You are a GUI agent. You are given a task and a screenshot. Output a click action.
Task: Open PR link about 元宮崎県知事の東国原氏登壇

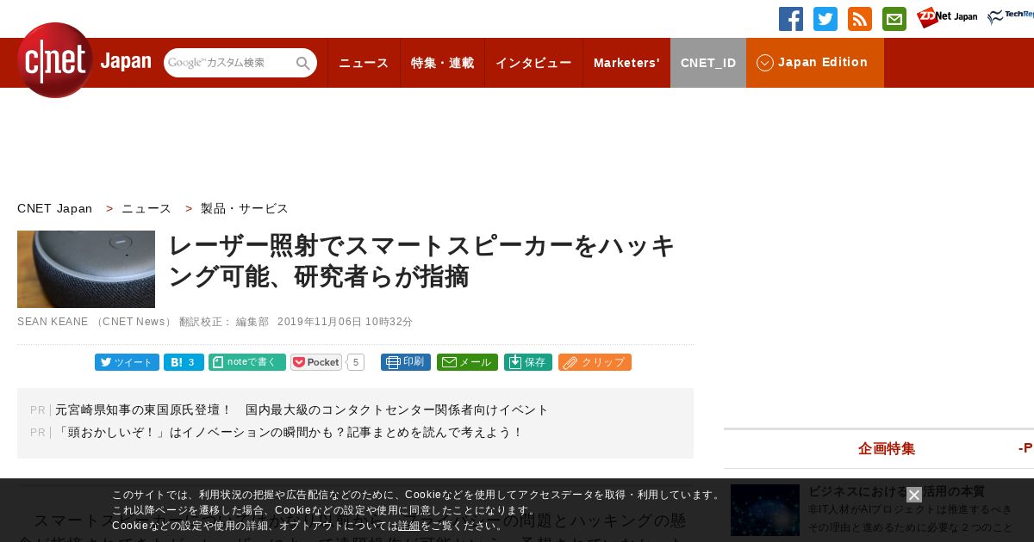[x=302, y=410]
